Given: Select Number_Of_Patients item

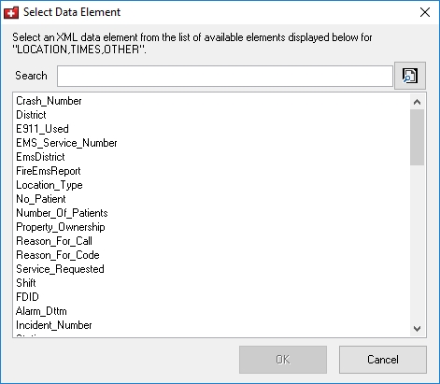Looking at the screenshot, I should tap(62, 213).
